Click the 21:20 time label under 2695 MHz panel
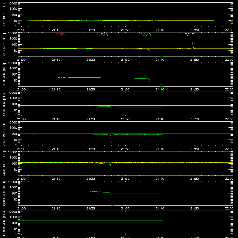The image size is (238, 238). (91, 149)
